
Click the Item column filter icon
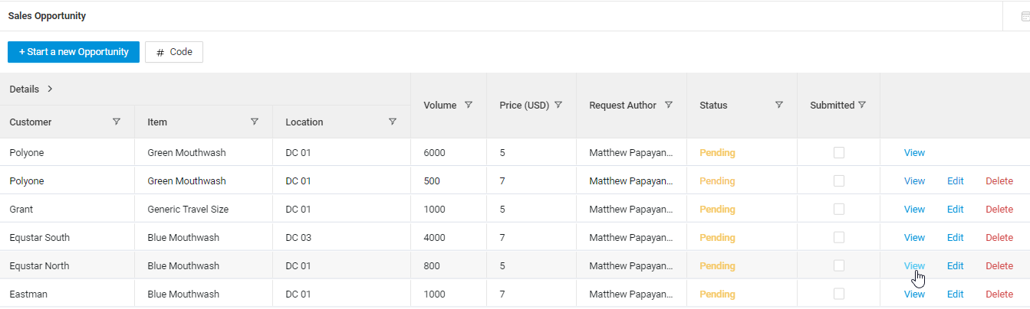coord(255,122)
